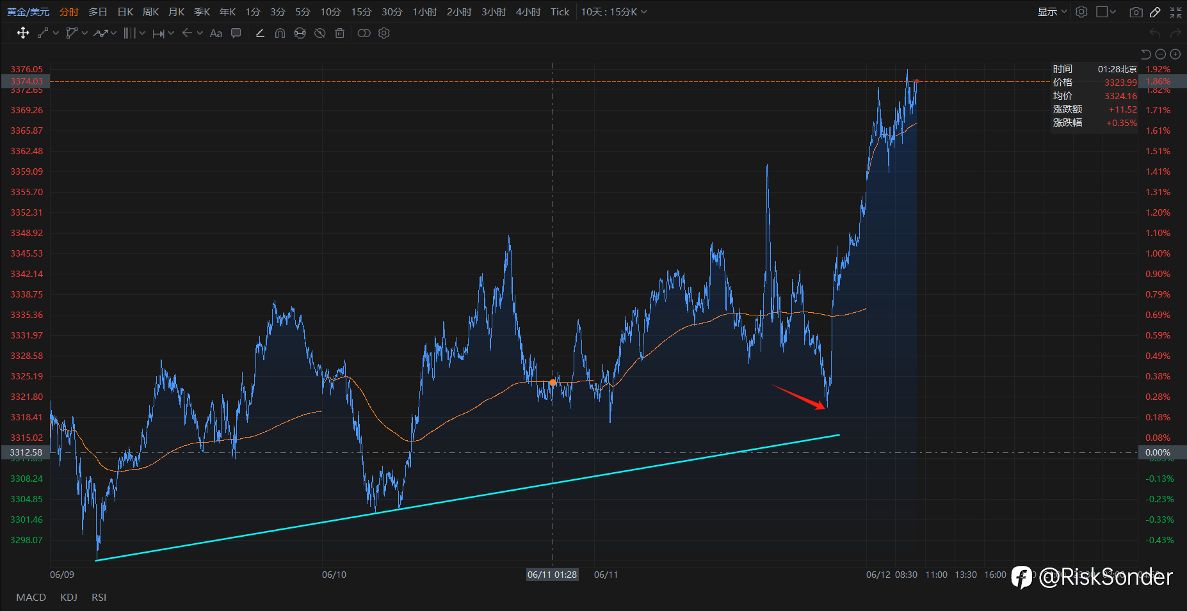
Task: Zoom out the chart with minus icon
Action: pyautogui.click(x=1161, y=54)
